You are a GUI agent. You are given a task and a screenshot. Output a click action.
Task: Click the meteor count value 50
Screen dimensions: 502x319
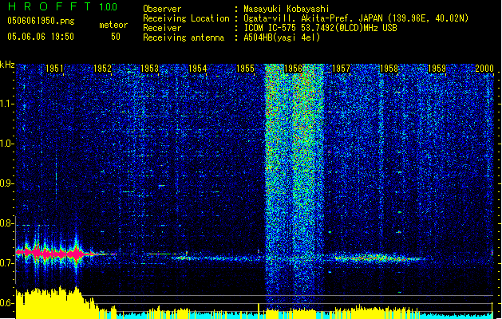point(116,37)
